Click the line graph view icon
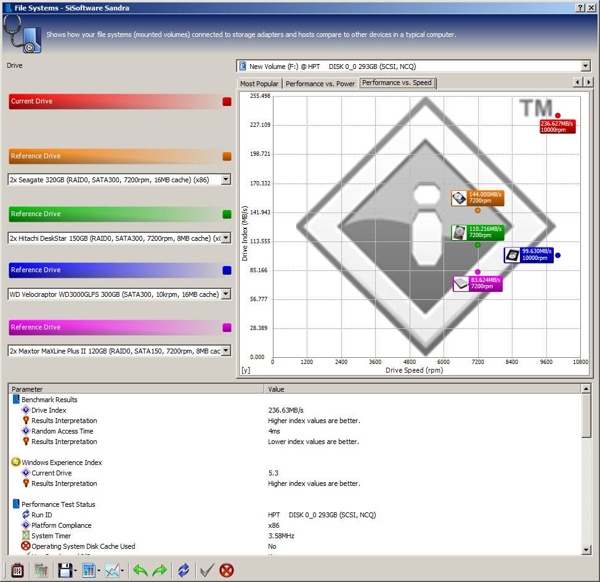Screen dimensions: 600x582 (112, 570)
